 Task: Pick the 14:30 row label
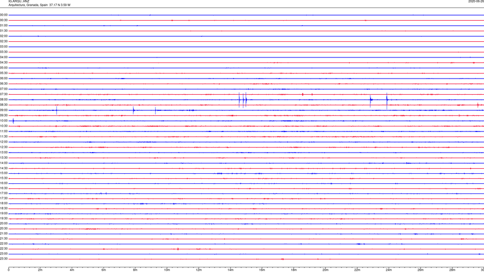tap(4, 168)
